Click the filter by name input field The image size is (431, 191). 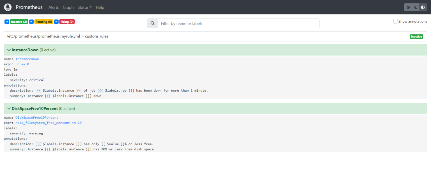click(239, 23)
